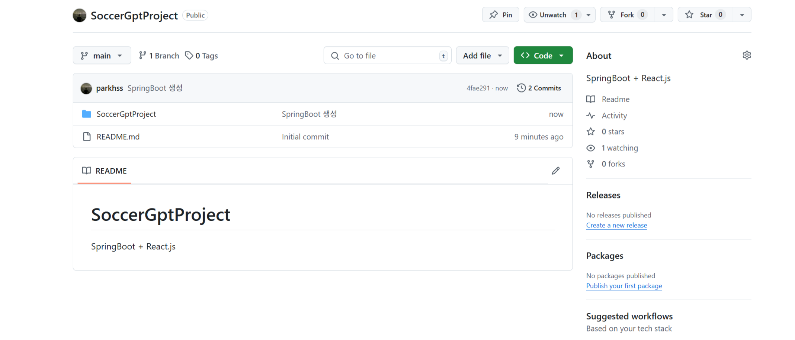The width and height of the screenshot is (795, 340).
Task: View the 1 Branch list
Action: [x=159, y=55]
